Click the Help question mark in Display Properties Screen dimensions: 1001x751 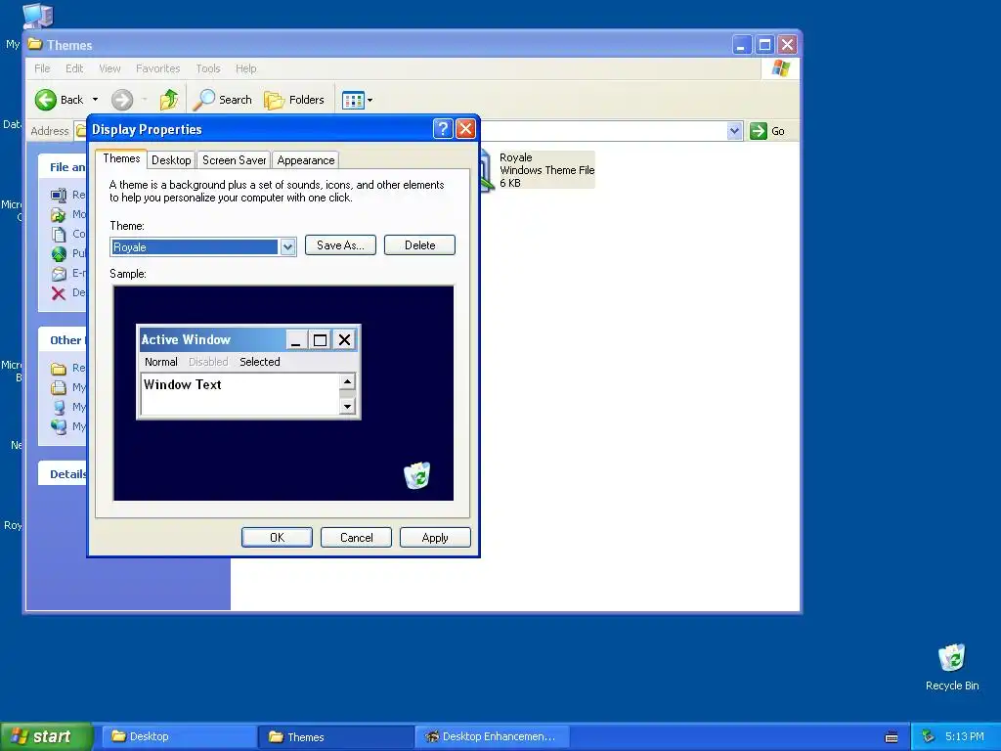(443, 129)
